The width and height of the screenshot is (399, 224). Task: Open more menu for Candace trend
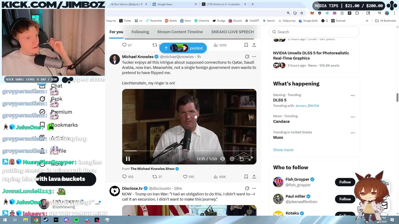coord(353,117)
